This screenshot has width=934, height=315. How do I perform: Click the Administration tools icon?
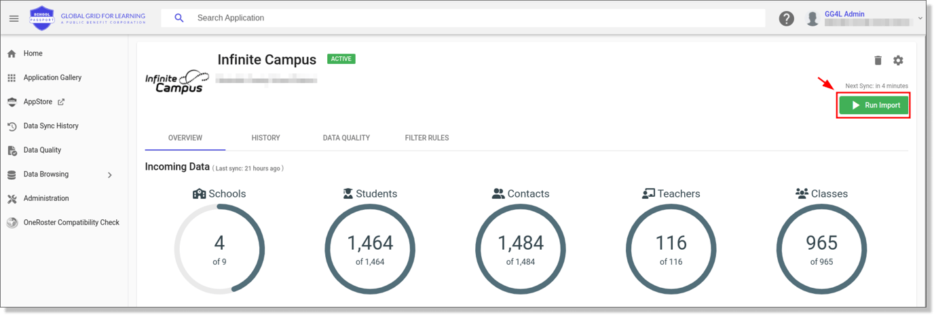click(12, 199)
